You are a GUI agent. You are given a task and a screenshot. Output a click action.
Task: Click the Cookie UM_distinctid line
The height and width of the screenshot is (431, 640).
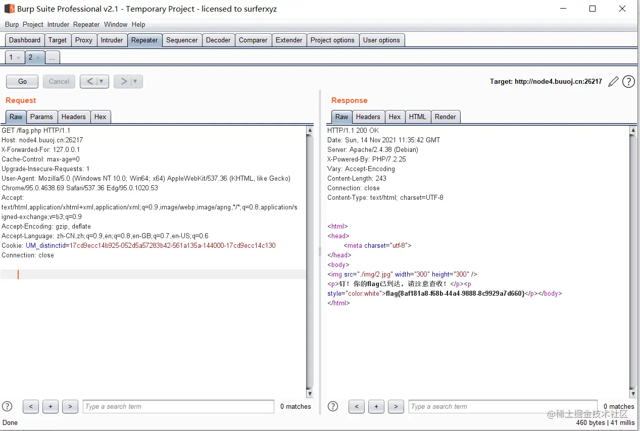click(x=138, y=245)
